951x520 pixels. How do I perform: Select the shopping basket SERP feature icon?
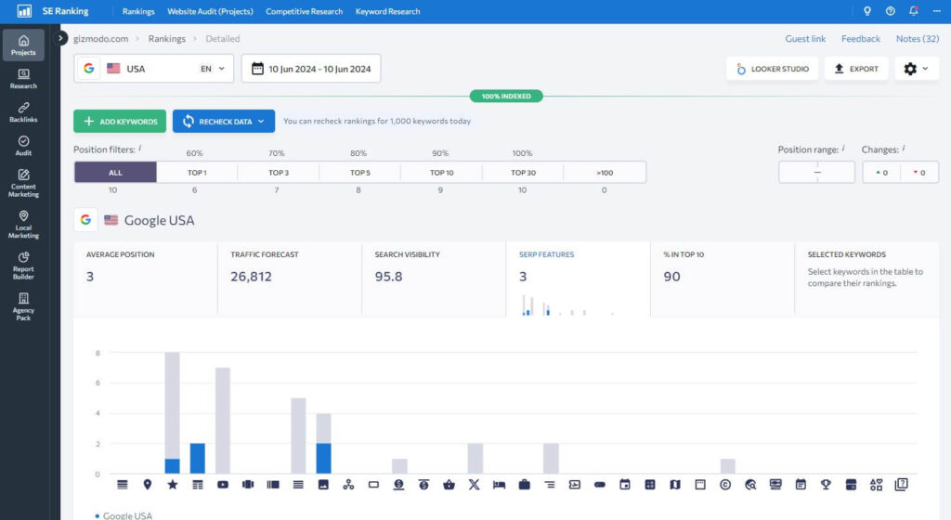[x=449, y=484]
